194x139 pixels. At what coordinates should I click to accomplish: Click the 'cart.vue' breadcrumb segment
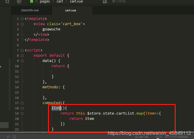(76, 1)
